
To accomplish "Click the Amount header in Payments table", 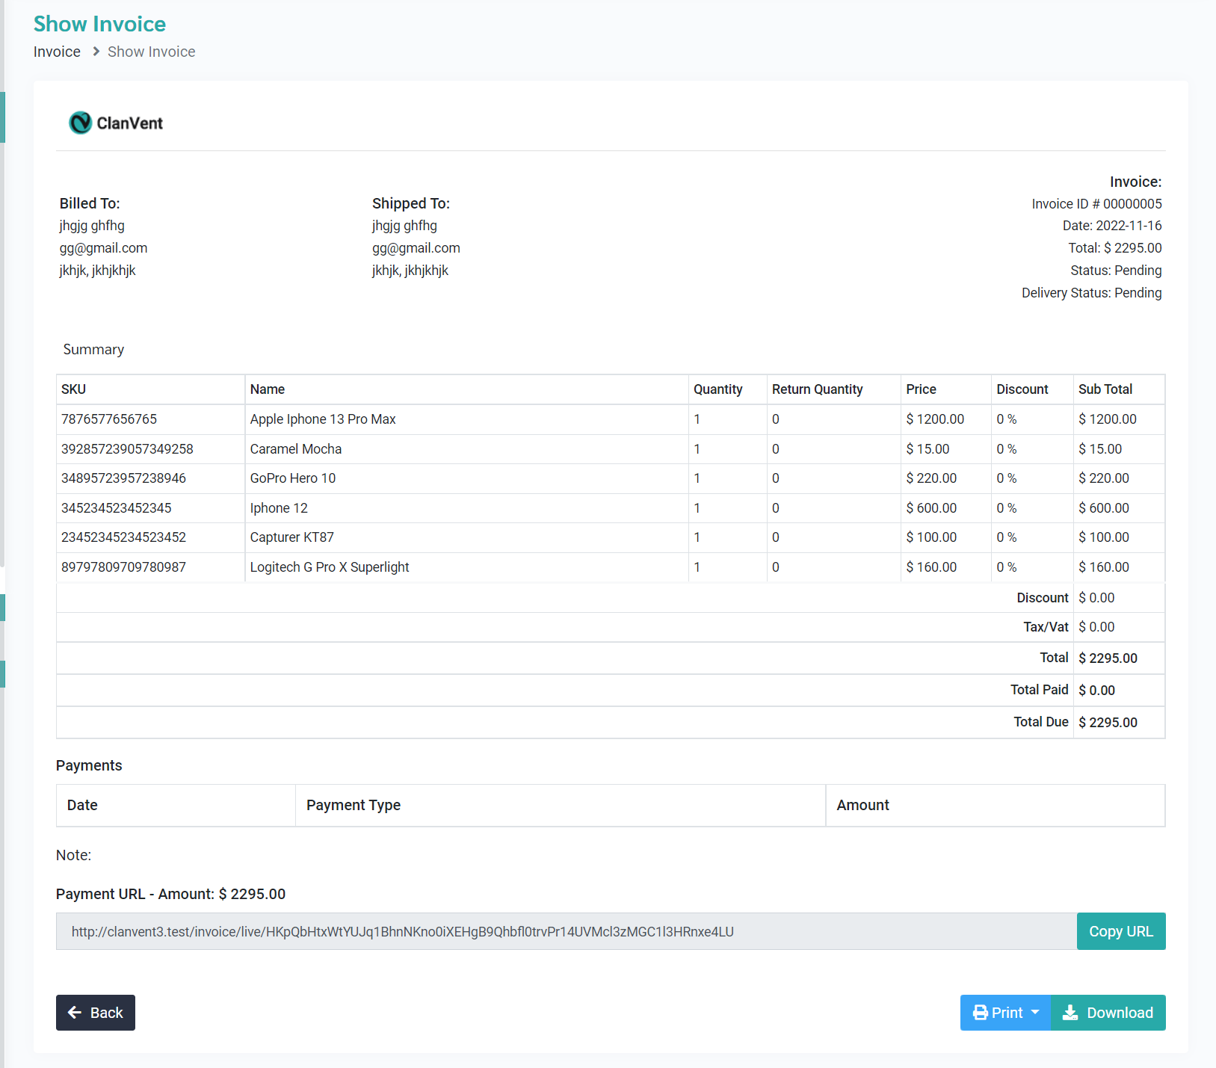I will (x=862, y=805).
